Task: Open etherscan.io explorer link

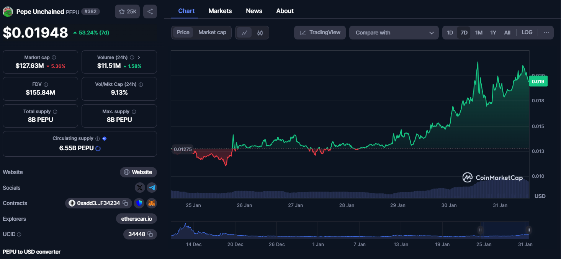Action: 136,219
